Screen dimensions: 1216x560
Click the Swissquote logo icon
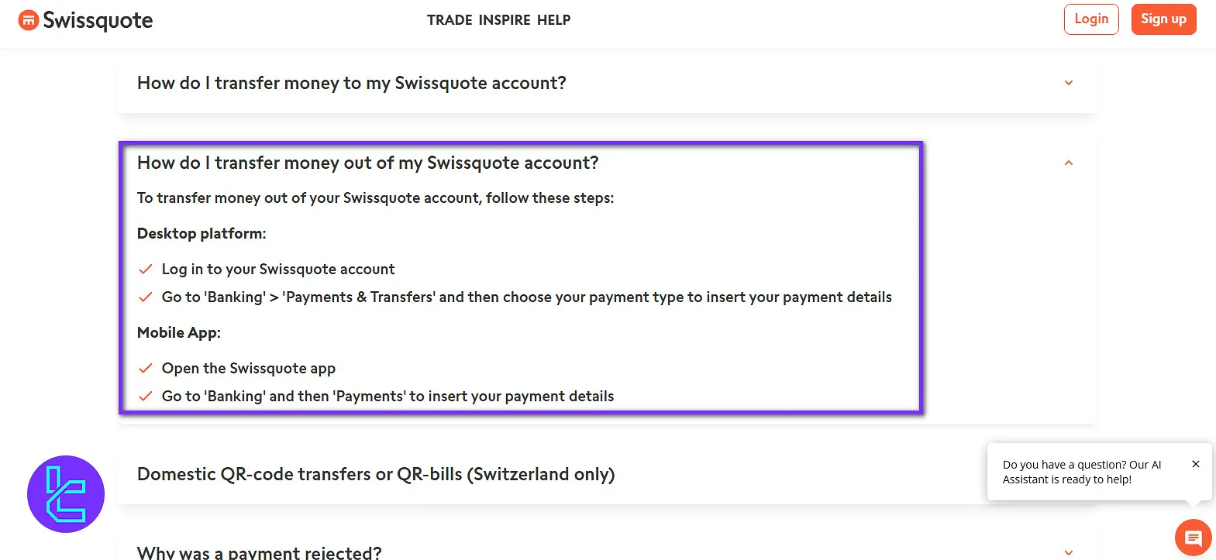[29, 19]
